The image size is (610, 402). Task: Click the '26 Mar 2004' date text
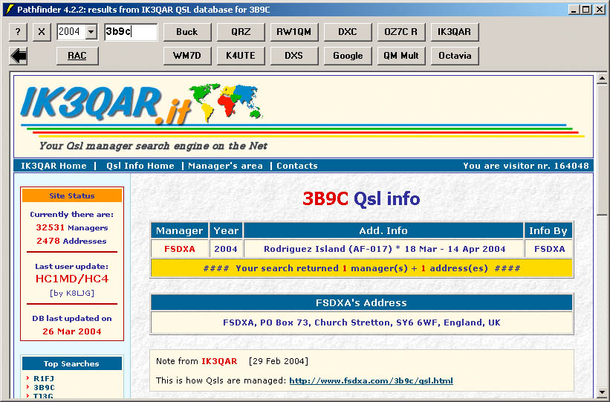pyautogui.click(x=72, y=331)
